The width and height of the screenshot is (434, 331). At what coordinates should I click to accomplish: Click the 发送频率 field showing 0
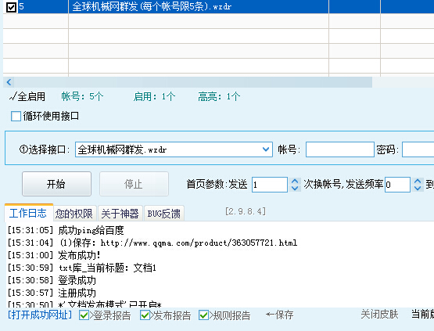tap(397, 185)
